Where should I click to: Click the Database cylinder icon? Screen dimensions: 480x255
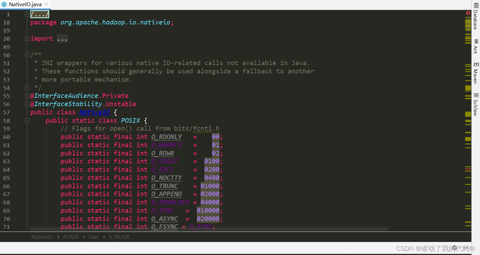tap(476, 5)
